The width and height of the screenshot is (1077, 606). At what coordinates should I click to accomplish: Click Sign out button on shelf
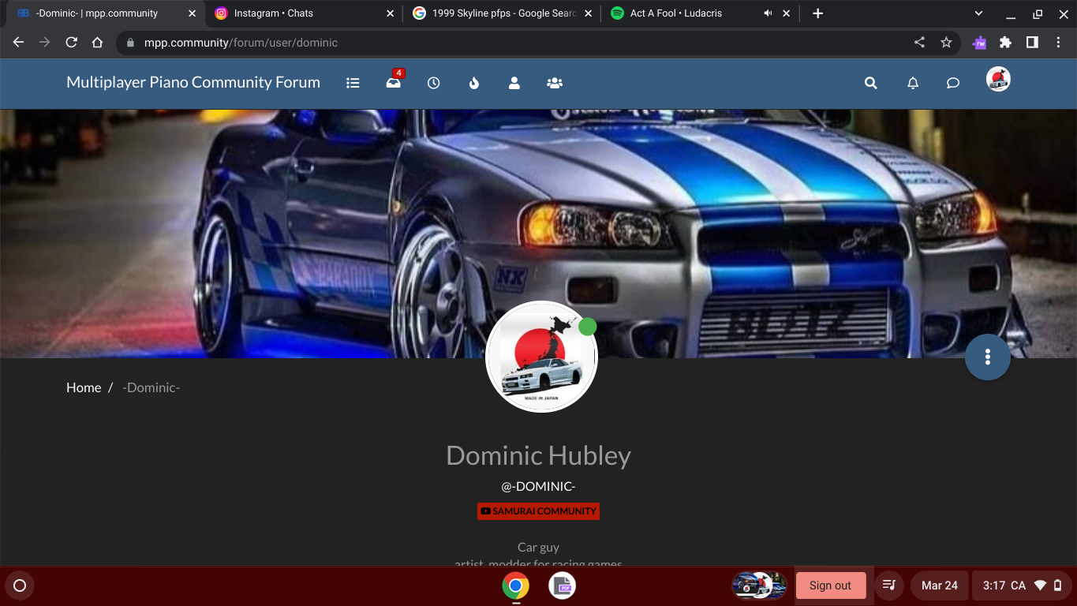[x=830, y=585]
